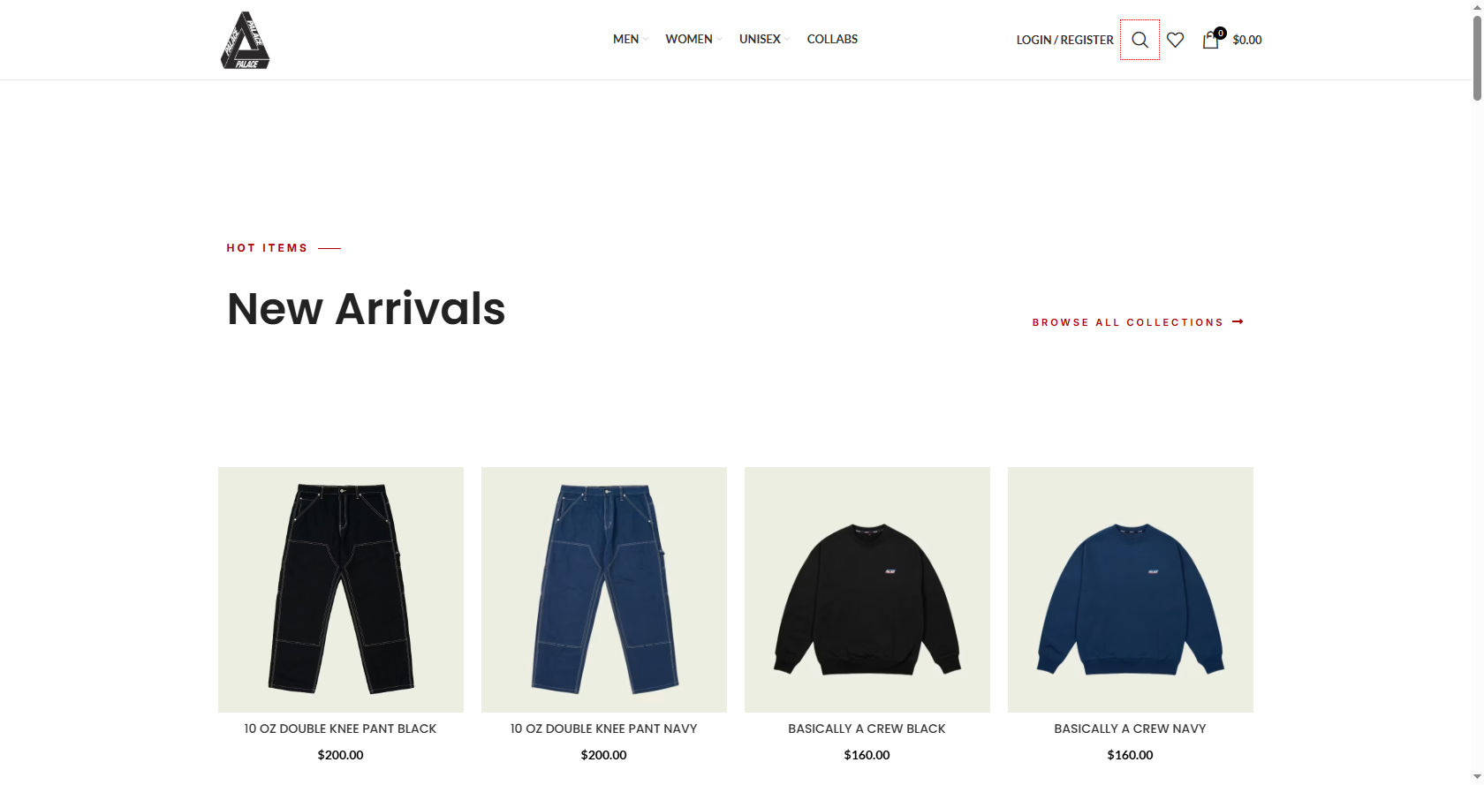Open the $0.00 cart total

(1247, 40)
